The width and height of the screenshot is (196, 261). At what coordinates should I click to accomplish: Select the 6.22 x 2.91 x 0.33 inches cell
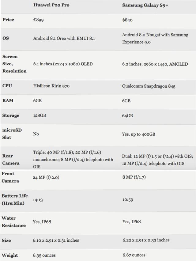click(146, 240)
